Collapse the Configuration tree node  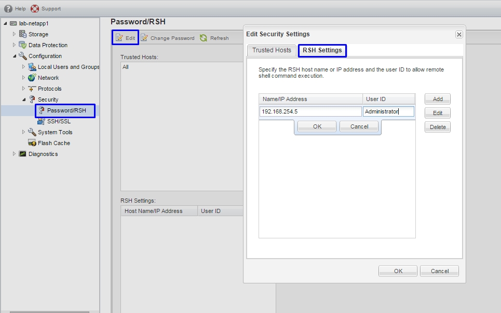[x=15, y=56]
